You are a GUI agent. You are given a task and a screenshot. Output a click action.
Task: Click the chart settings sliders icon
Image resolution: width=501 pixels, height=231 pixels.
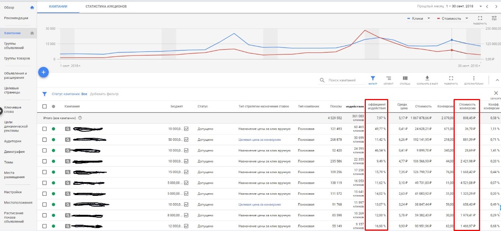[494, 18]
